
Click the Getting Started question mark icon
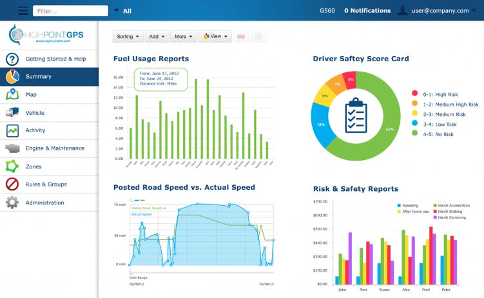click(x=12, y=59)
